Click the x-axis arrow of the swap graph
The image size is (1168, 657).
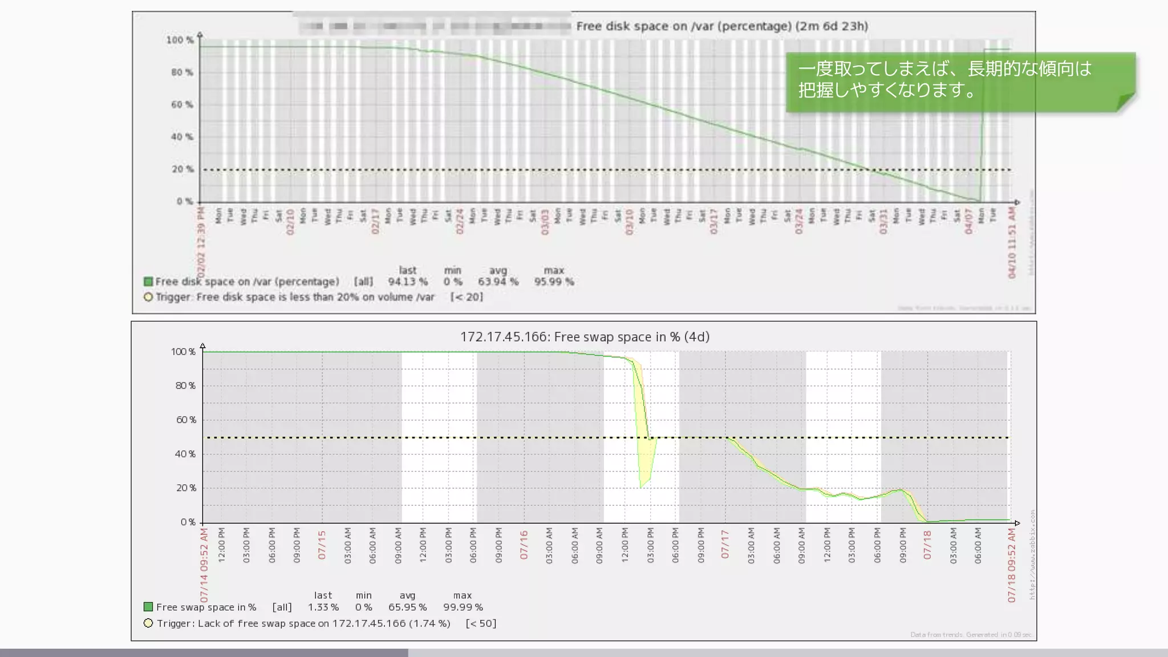[1017, 522]
